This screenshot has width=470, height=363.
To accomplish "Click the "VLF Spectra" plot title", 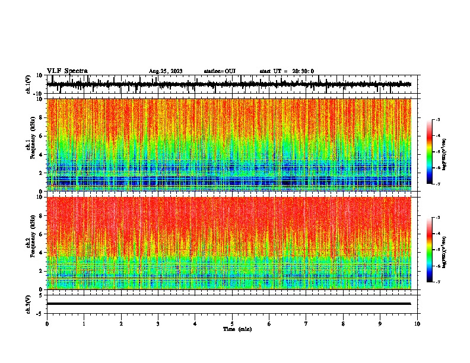I will click(x=67, y=71).
